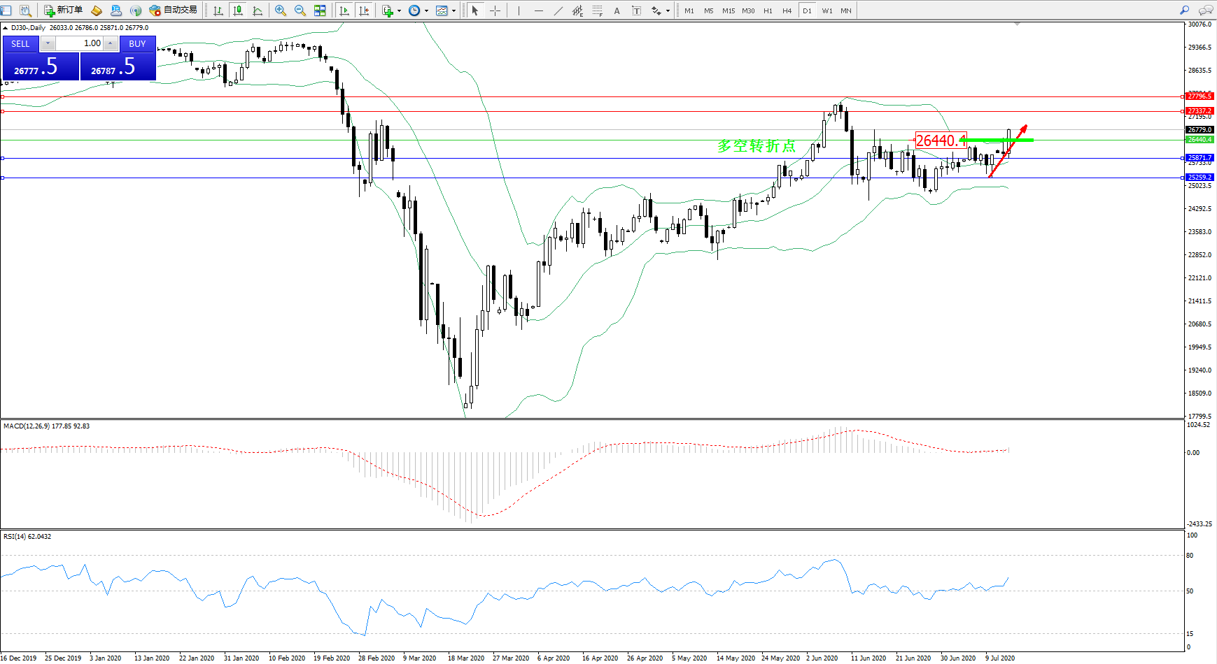Pick the trendline drawing tool
1217x664 pixels.
point(558,10)
